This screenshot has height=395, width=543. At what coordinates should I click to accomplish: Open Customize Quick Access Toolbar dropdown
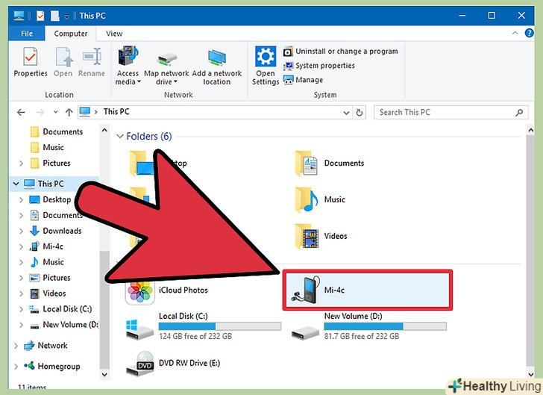point(67,16)
